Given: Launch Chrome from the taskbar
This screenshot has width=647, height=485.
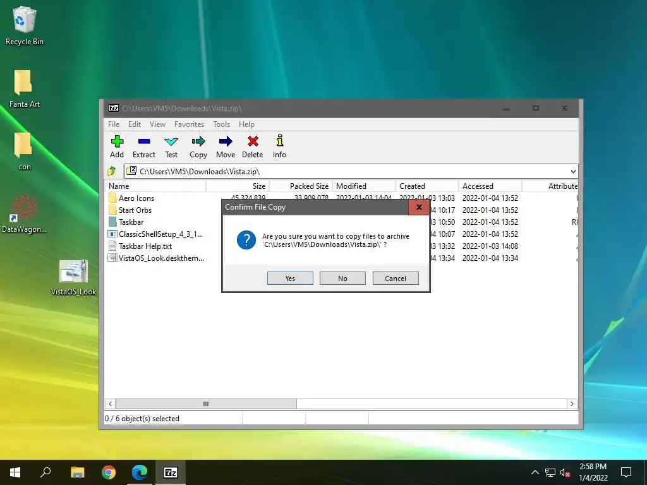Looking at the screenshot, I should [x=109, y=472].
